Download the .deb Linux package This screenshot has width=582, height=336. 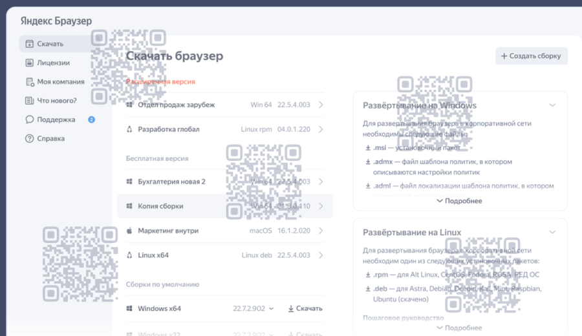[x=453, y=294]
